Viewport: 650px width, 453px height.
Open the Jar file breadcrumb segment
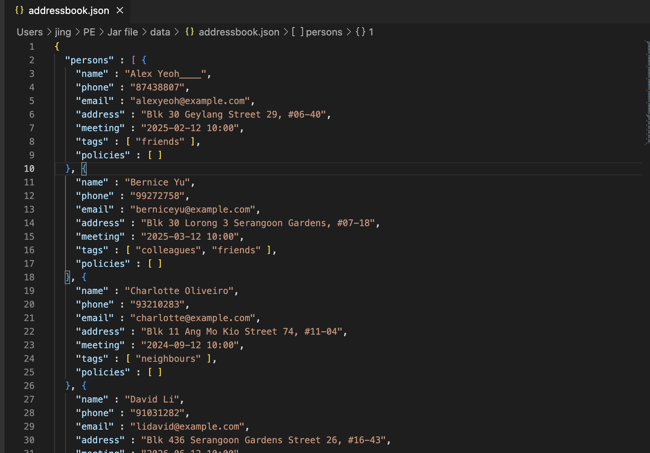point(123,32)
